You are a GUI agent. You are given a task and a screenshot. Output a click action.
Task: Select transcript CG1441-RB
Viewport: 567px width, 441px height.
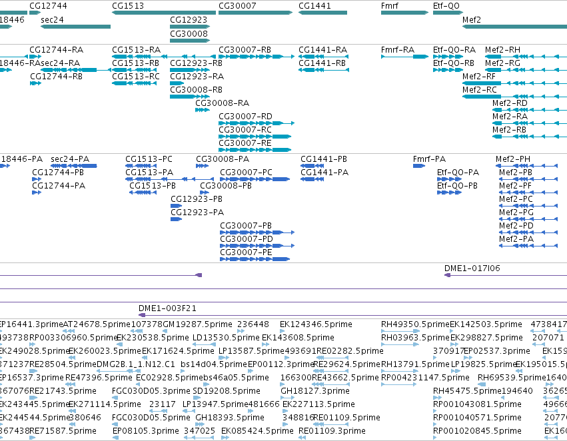[x=322, y=63]
